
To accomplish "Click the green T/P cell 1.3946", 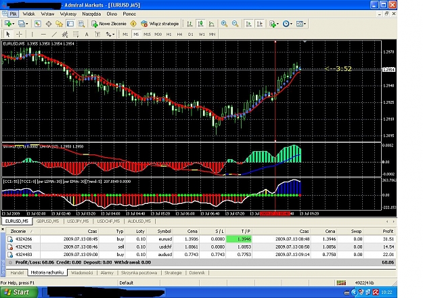I will 239,239.
